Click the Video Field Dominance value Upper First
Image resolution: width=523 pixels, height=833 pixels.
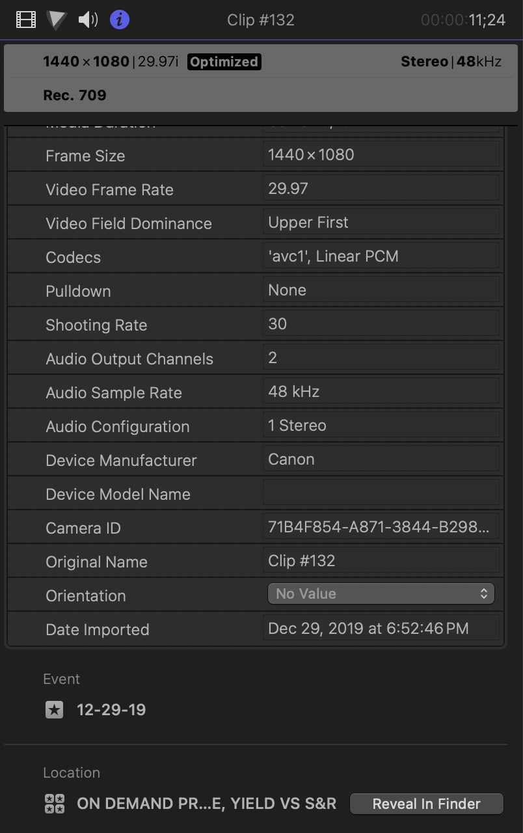click(x=381, y=222)
